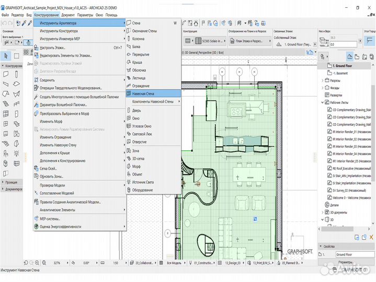The height and width of the screenshot is (282, 376).
Task: Open the Документ menu in menu bar
Action: point(68,15)
